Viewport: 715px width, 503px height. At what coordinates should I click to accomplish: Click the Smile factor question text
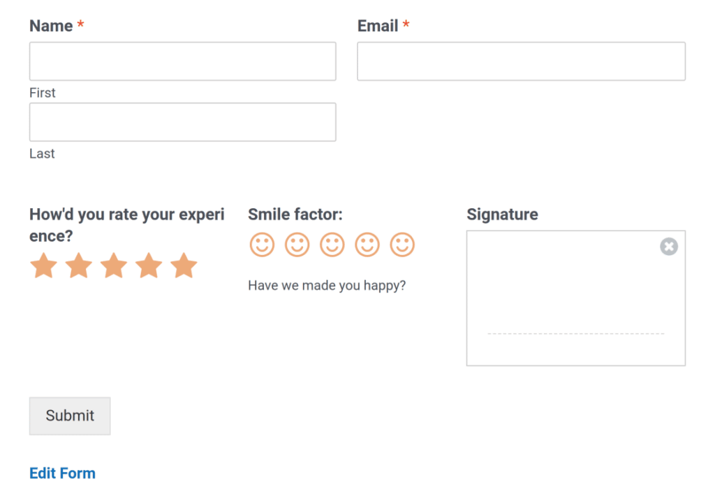294,214
